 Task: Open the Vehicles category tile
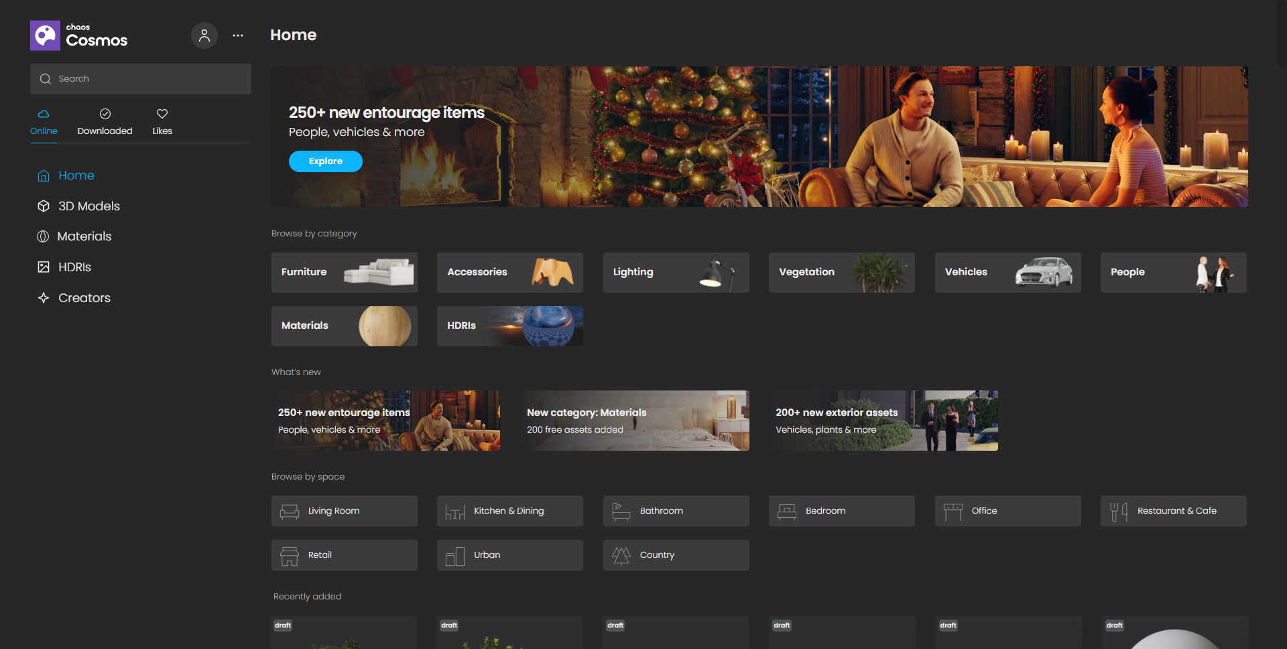coord(1007,273)
